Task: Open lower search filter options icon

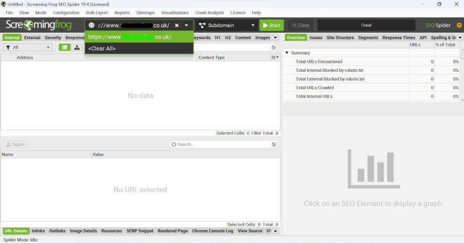Action: tap(274, 144)
